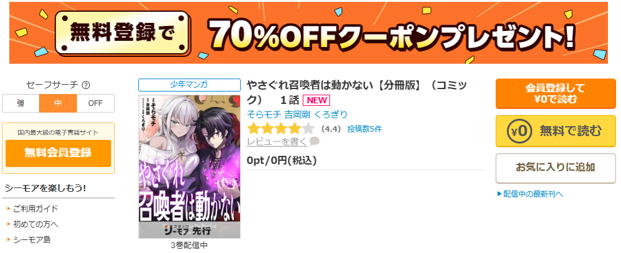Viewport: 621px width, 253px height.
Task: Click the orange 無料会員登録 button
Action: [x=58, y=153]
